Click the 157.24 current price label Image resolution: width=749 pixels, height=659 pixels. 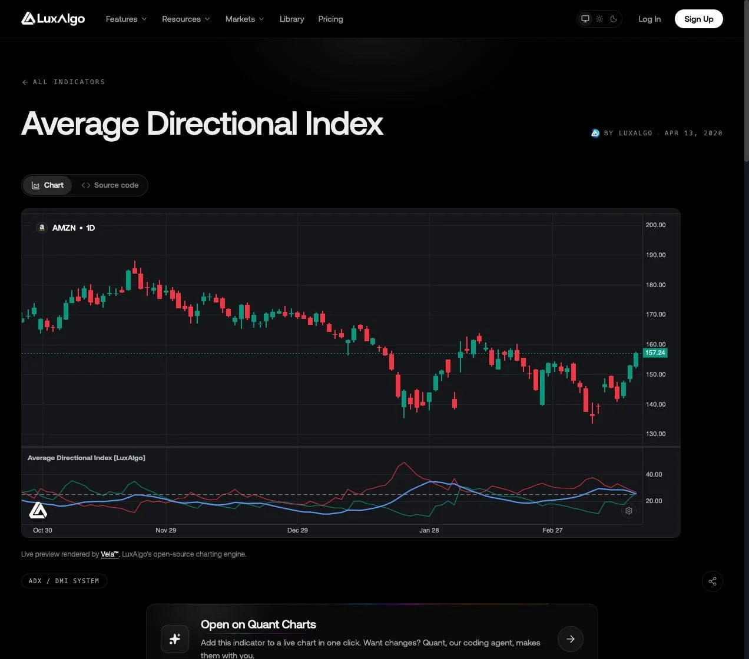655,353
